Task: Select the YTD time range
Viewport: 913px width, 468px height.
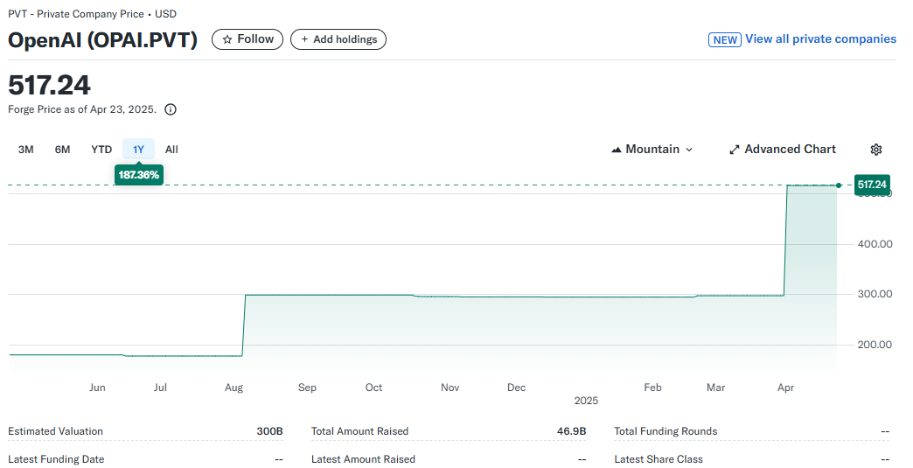Action: [101, 150]
